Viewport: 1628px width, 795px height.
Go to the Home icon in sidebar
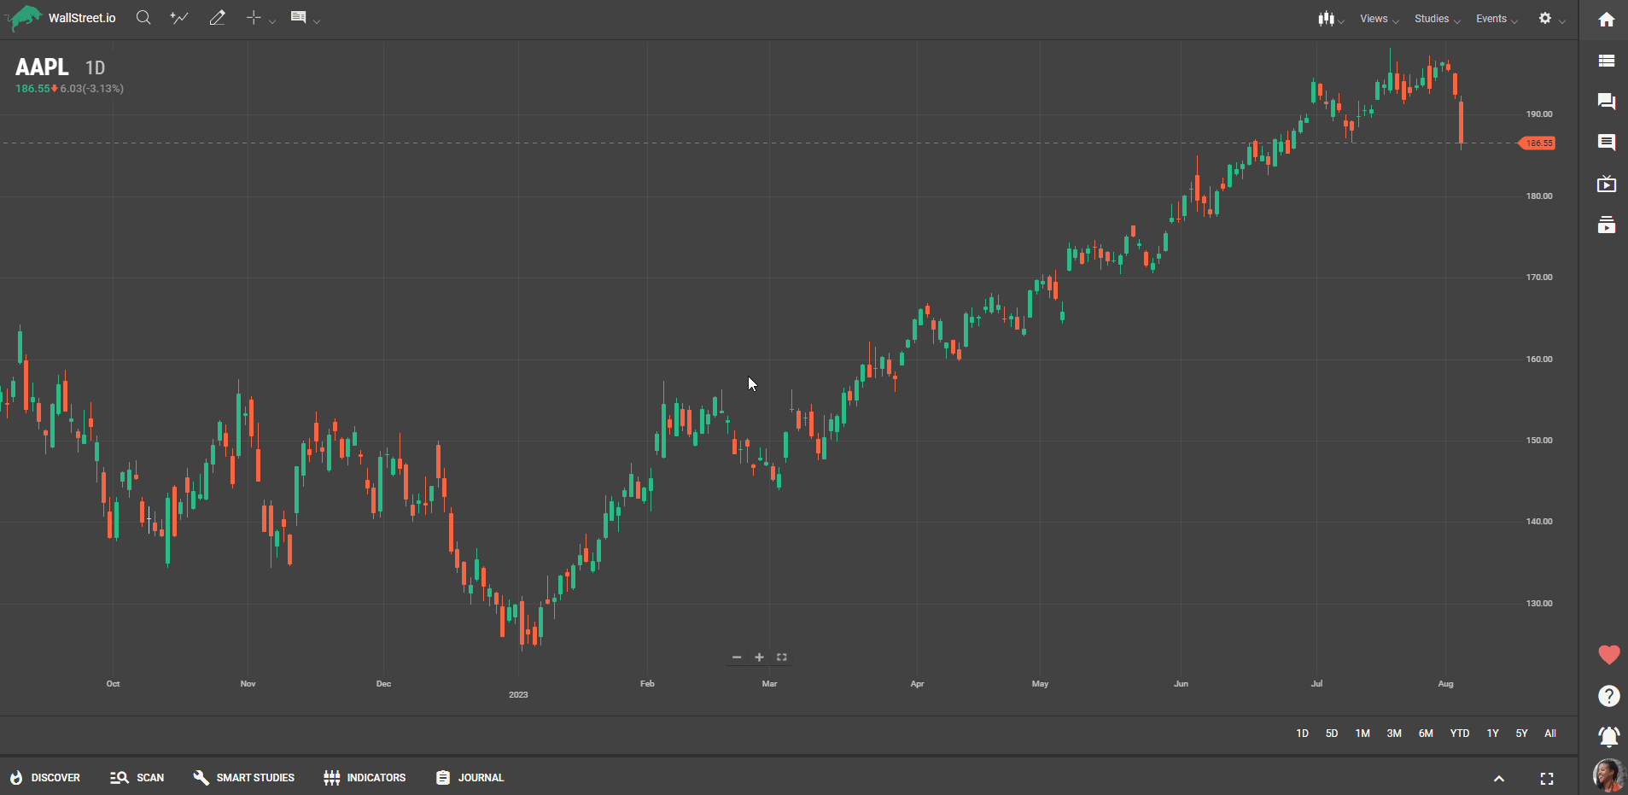click(x=1607, y=20)
